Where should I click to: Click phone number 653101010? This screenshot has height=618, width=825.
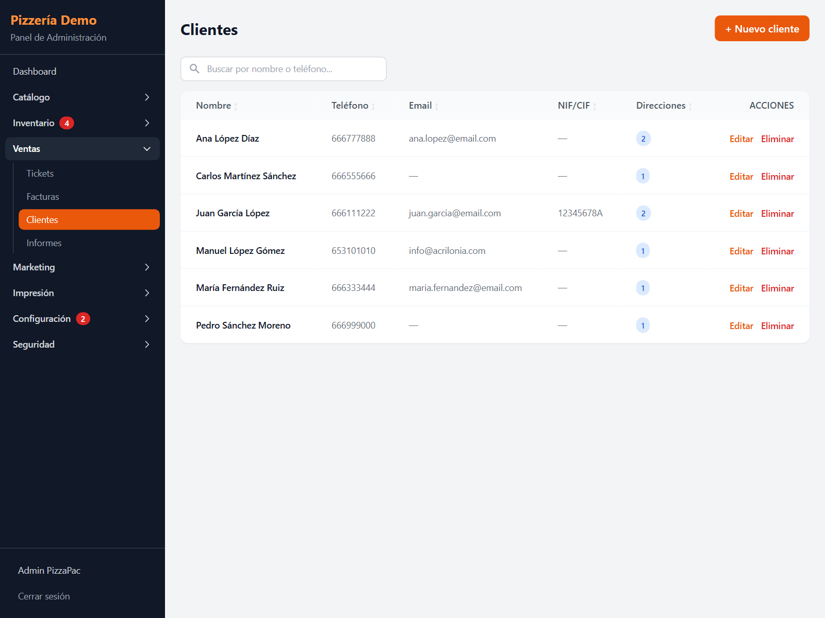(353, 251)
